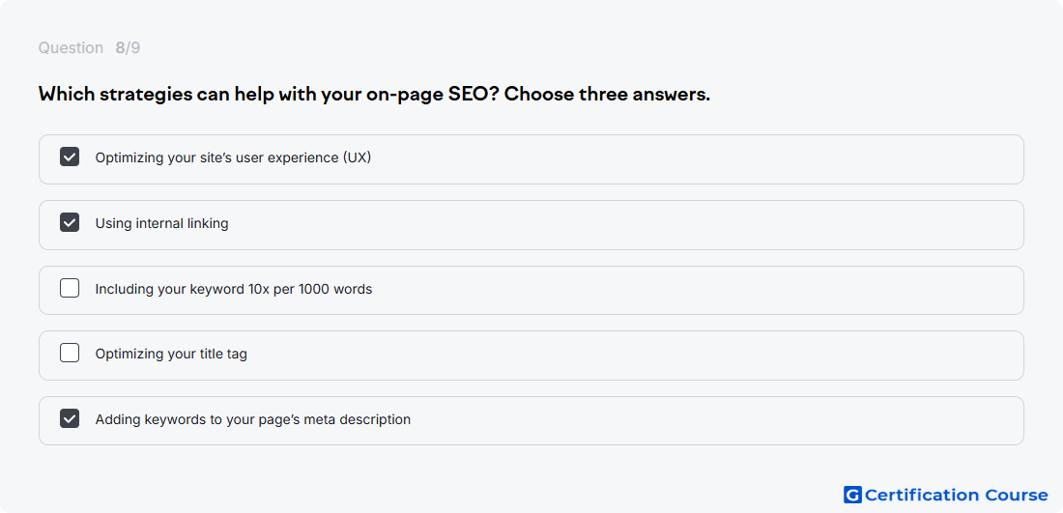Click the G logo icon beside Certification Course
Image resolution: width=1063 pixels, height=513 pixels.
[852, 495]
